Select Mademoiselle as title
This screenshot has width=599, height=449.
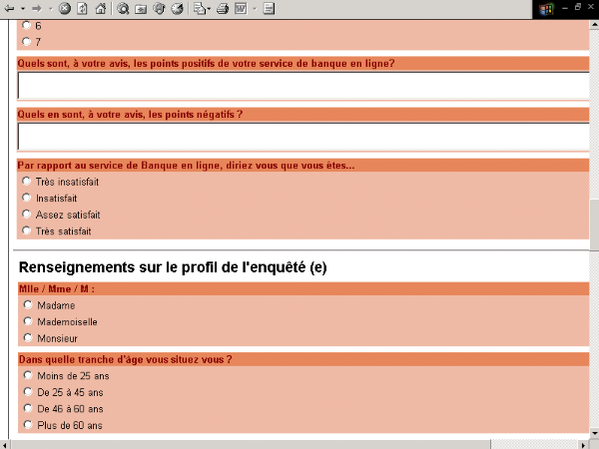[x=28, y=321]
